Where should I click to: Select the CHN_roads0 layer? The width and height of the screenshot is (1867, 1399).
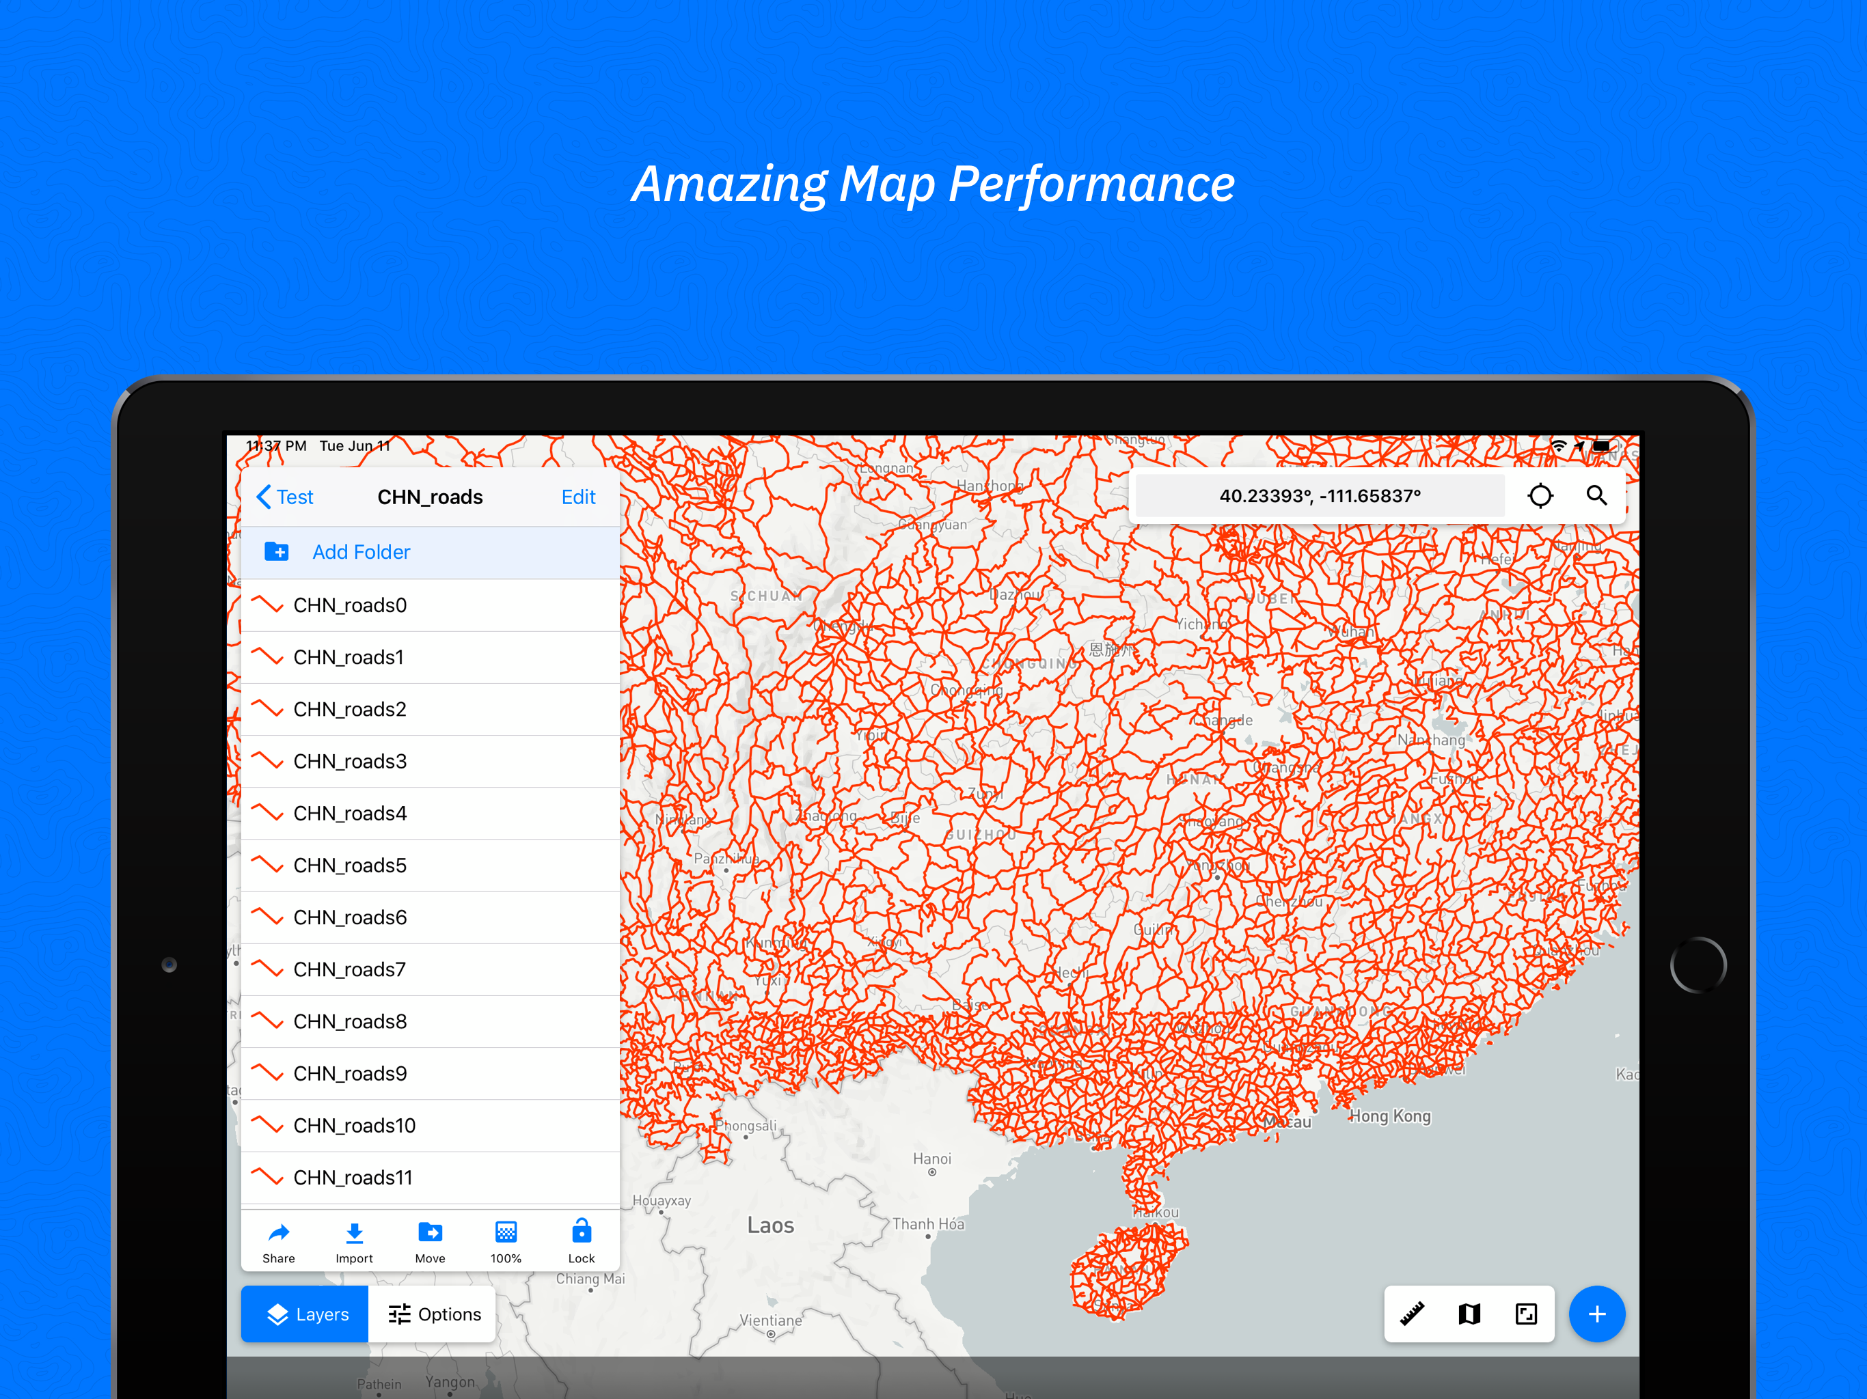coord(349,605)
